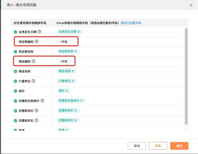Remove the matched 商品名称 field tag
The image size is (198, 154).
tap(73, 71)
